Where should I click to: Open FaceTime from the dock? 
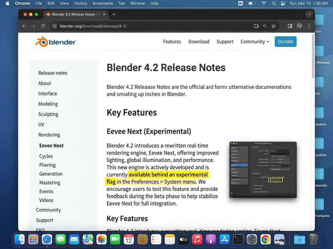(x=115, y=239)
